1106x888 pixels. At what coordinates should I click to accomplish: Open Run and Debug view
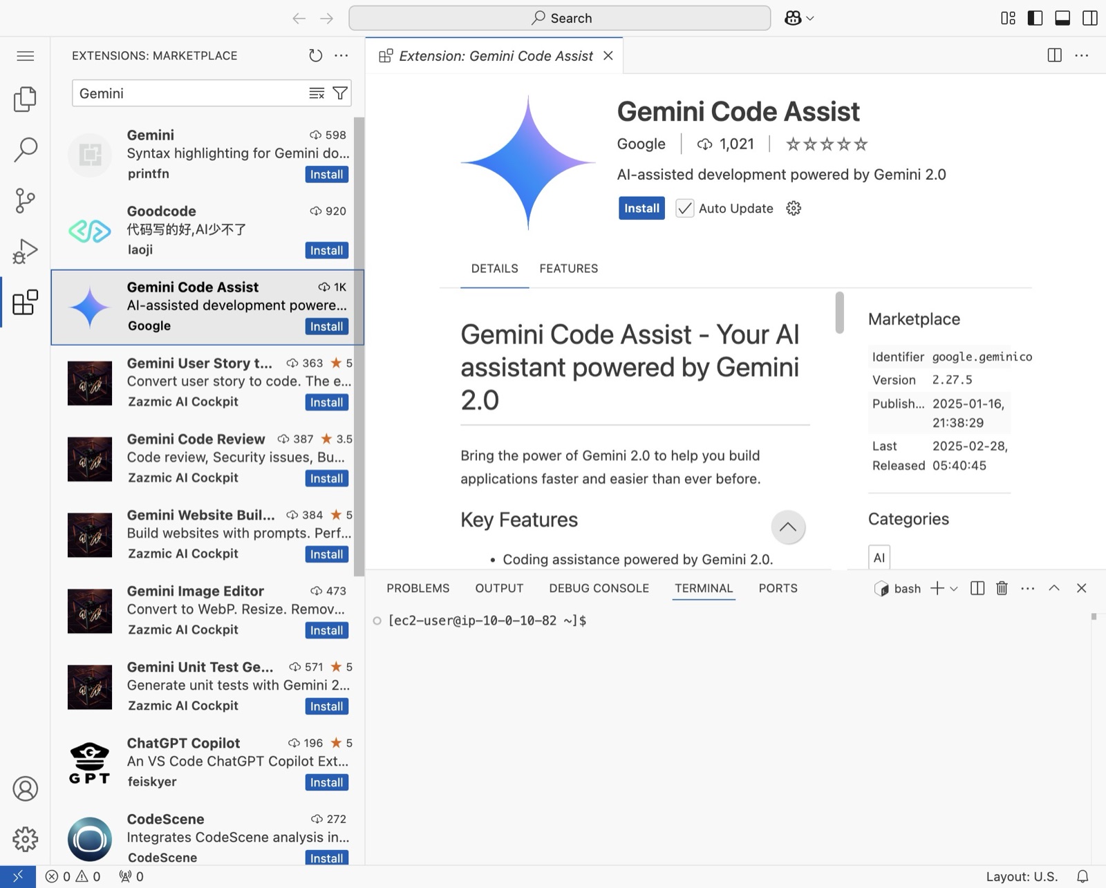point(25,251)
